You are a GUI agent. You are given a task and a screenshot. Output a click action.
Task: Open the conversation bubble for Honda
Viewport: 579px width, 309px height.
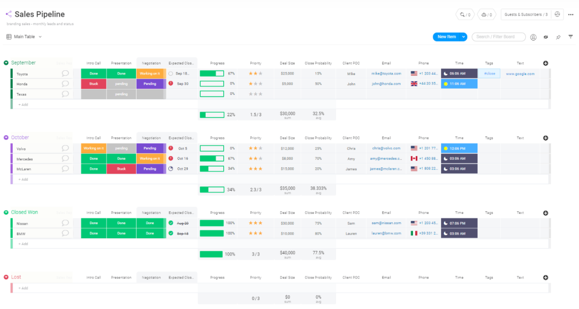(x=65, y=83)
